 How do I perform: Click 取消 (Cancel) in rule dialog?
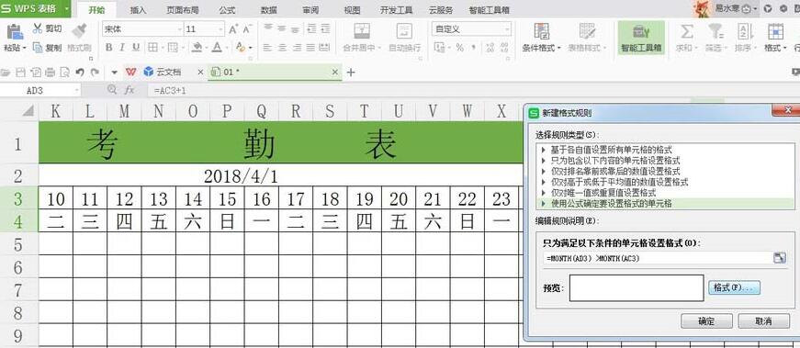[x=764, y=321]
